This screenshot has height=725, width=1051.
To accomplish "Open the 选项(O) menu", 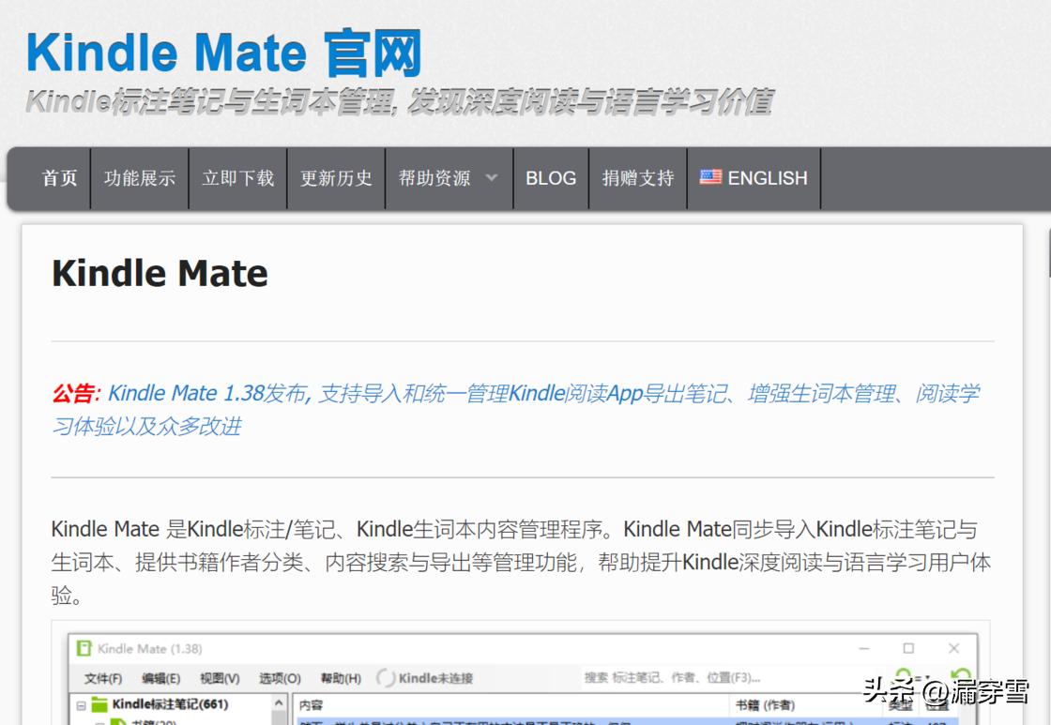I will pos(278,677).
